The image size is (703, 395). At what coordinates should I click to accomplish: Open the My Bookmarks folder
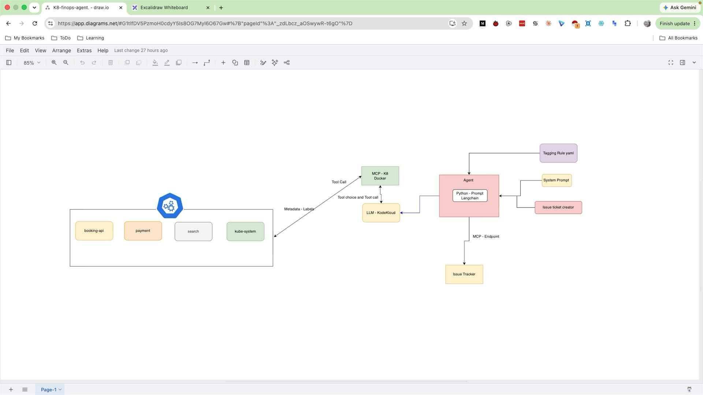point(25,38)
